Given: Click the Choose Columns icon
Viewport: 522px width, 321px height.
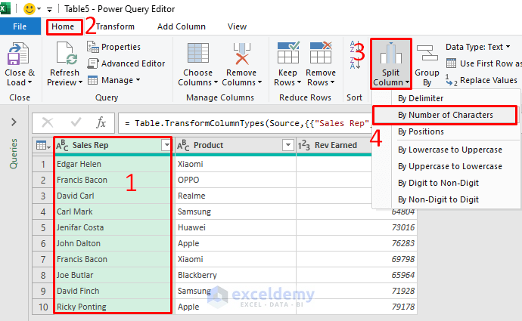Looking at the screenshot, I should tap(198, 53).
